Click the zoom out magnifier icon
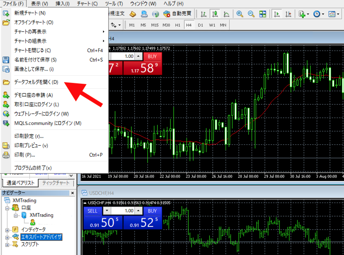The height and width of the screenshot is (255, 344). click(251, 14)
